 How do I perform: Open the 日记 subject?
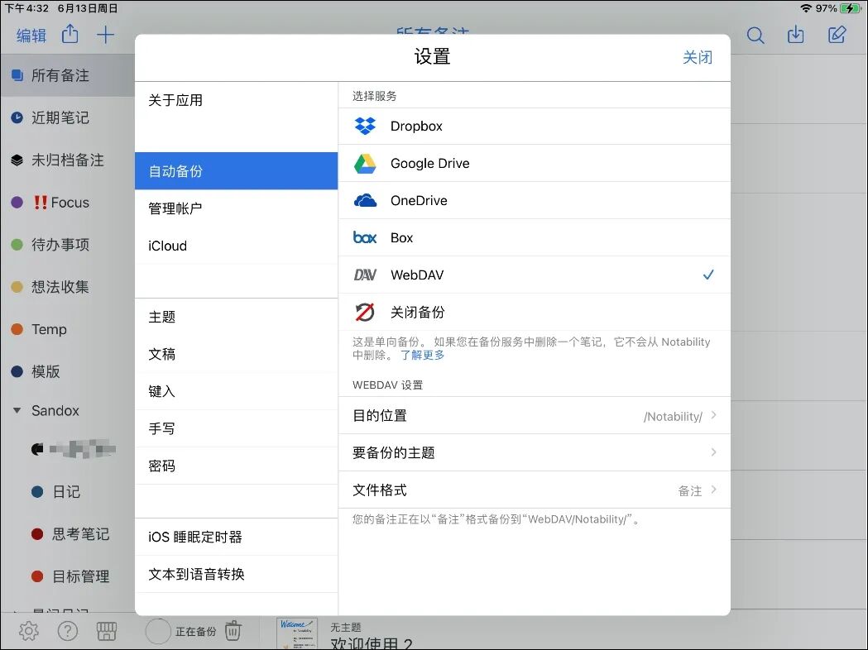(68, 492)
